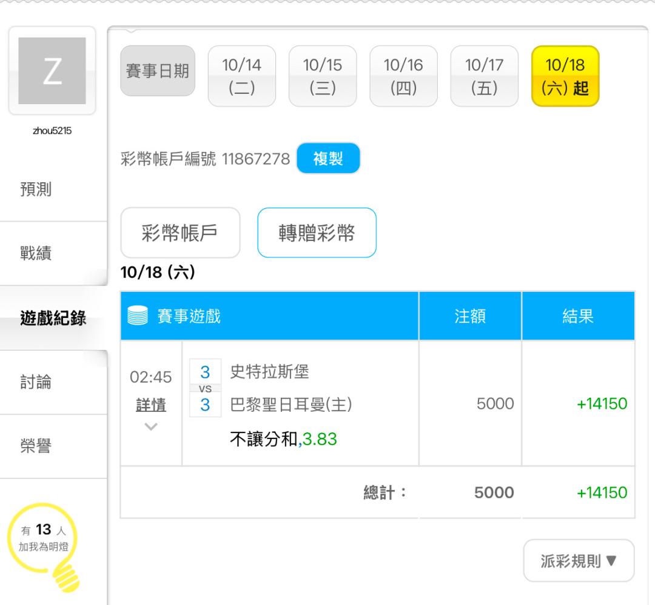The width and height of the screenshot is (655, 605).
Task: Click the 轉贈彩幣 transfer button
Action: click(x=317, y=233)
